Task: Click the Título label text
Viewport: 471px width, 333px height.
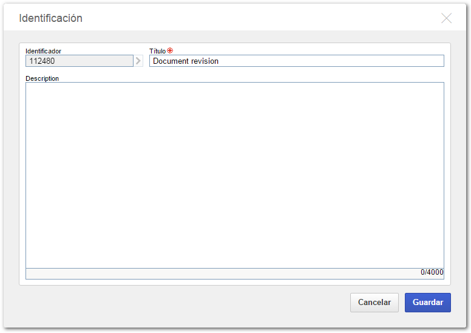Action: (157, 51)
